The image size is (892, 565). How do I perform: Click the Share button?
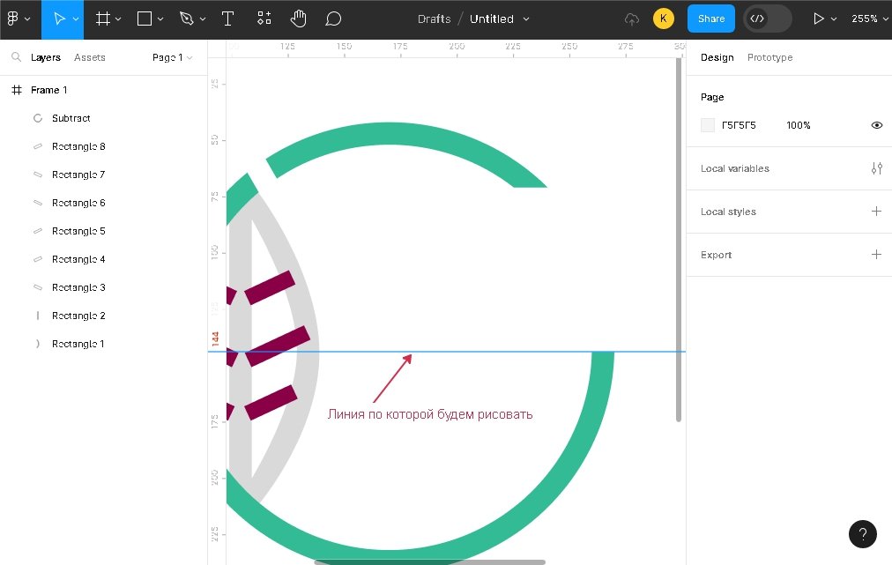(x=710, y=19)
